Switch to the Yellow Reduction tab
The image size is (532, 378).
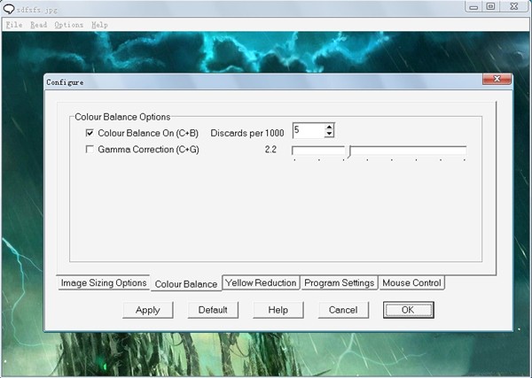[x=261, y=283]
